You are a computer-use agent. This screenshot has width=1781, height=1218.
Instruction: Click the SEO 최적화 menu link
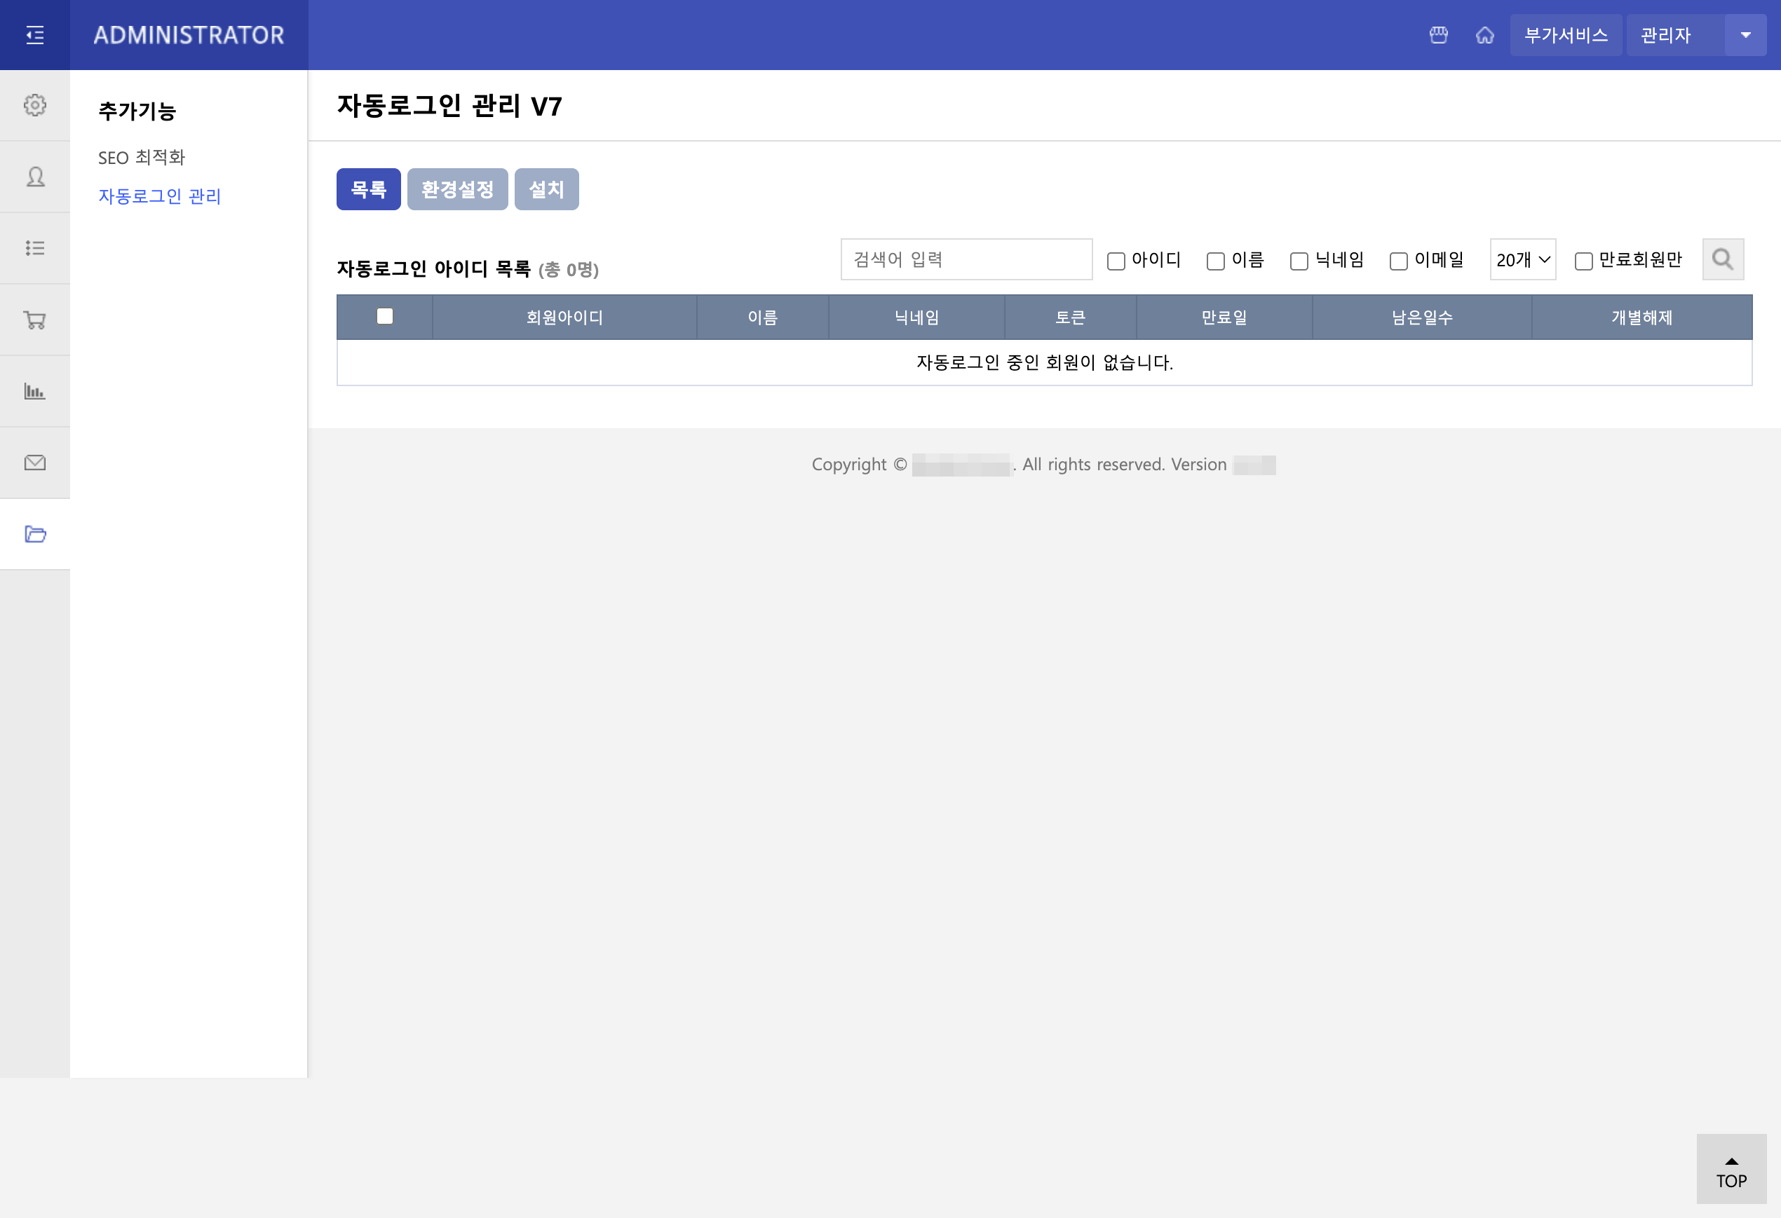[x=142, y=157]
